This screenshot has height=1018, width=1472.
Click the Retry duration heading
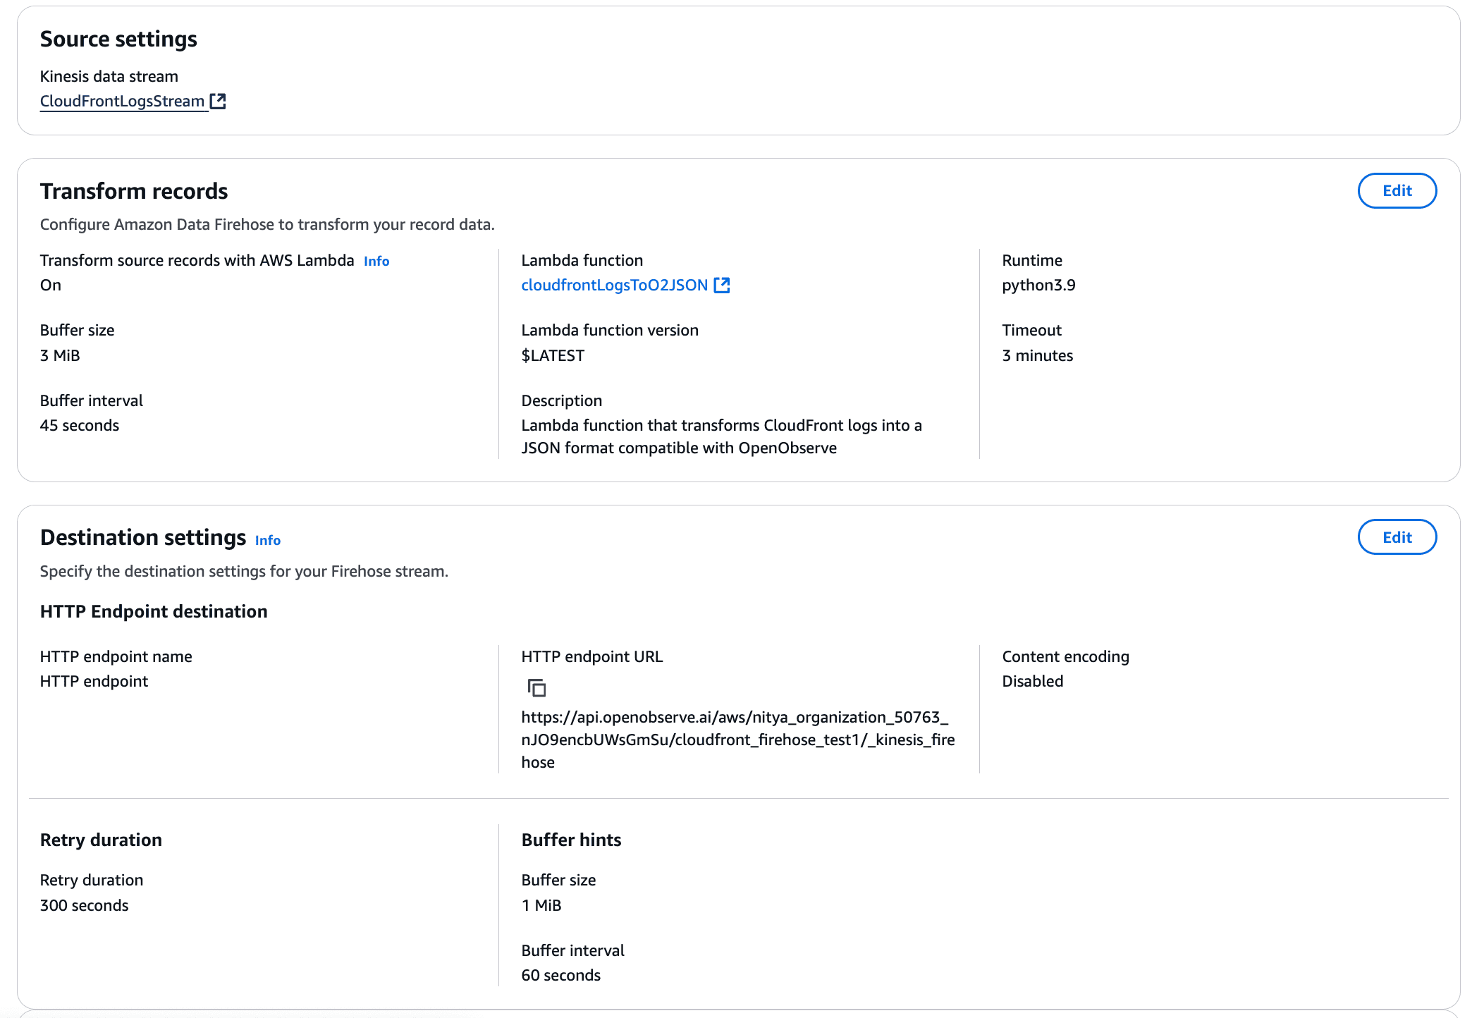[101, 840]
